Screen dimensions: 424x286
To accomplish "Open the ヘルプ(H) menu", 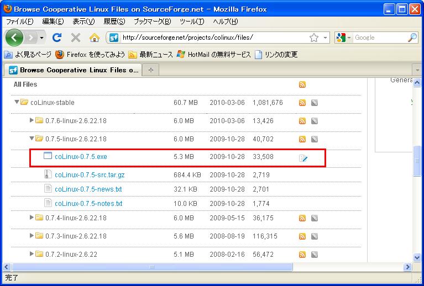I will pos(225,22).
